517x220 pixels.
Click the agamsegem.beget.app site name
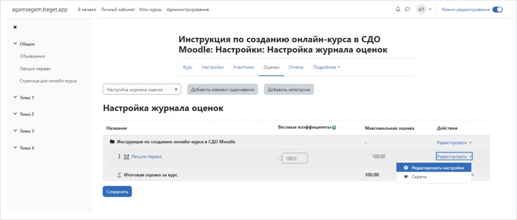(40, 9)
